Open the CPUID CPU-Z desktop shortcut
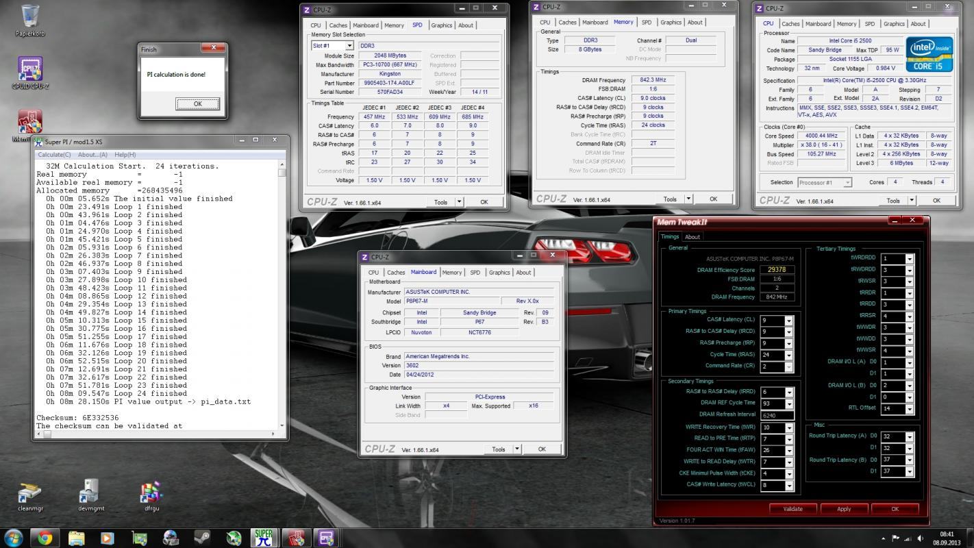The height and width of the screenshot is (548, 974). point(29,70)
